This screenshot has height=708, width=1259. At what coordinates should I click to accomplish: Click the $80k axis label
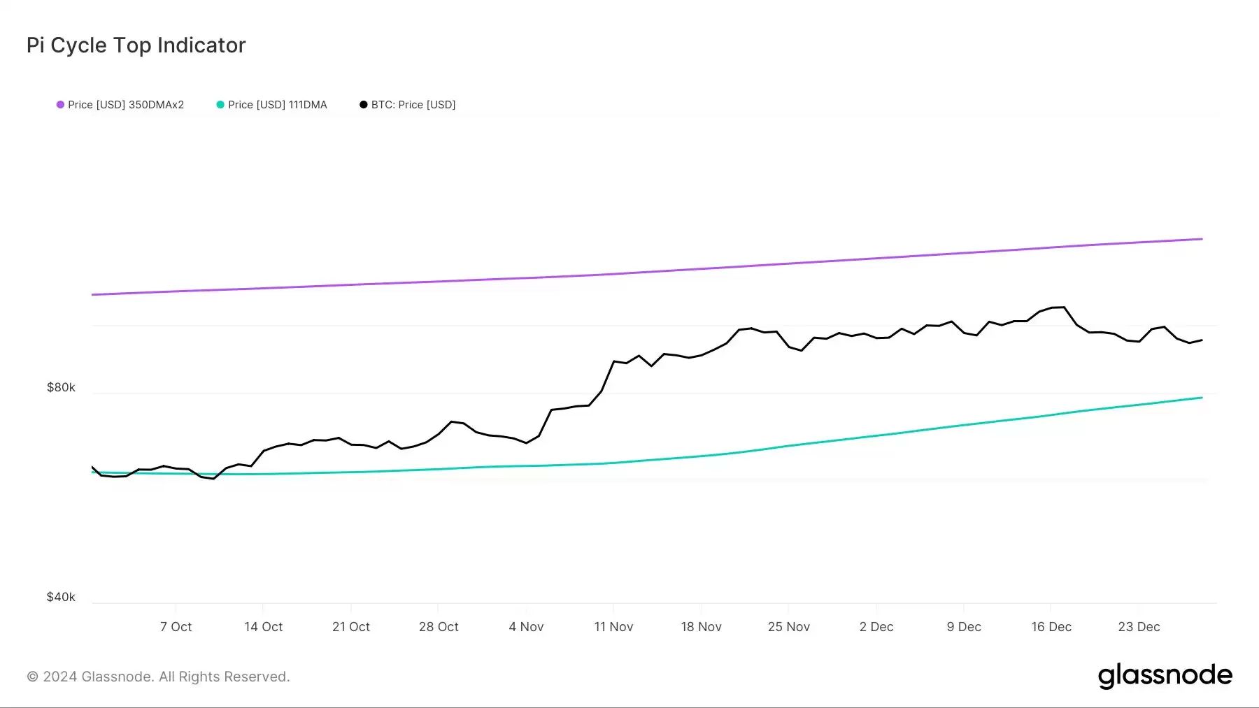[60, 387]
